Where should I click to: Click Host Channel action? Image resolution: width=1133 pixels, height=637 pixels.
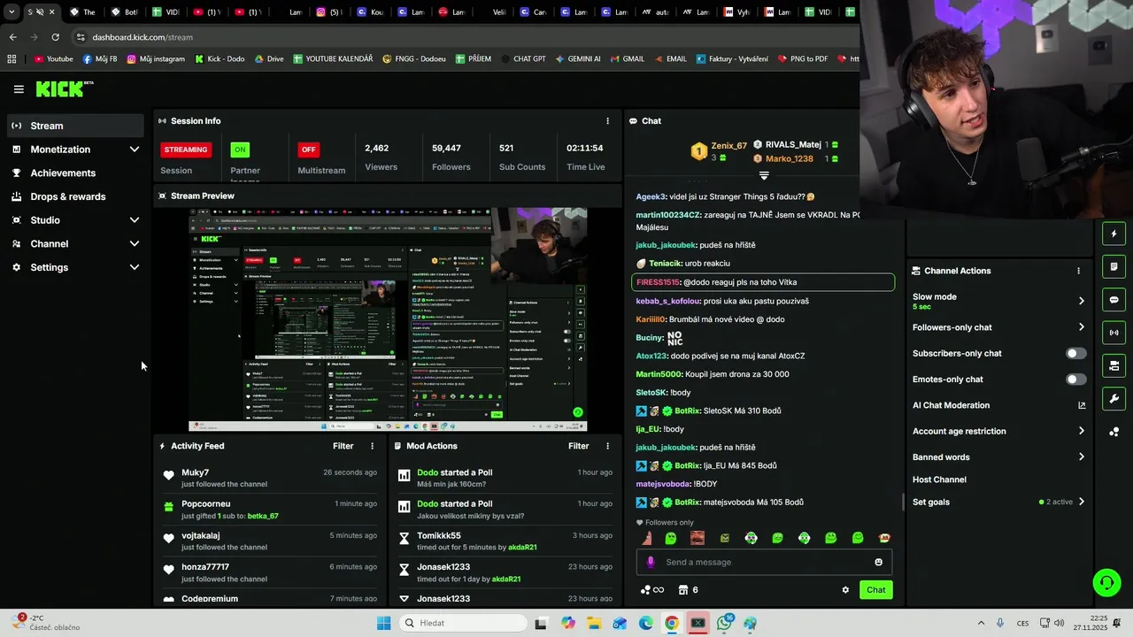click(x=939, y=480)
